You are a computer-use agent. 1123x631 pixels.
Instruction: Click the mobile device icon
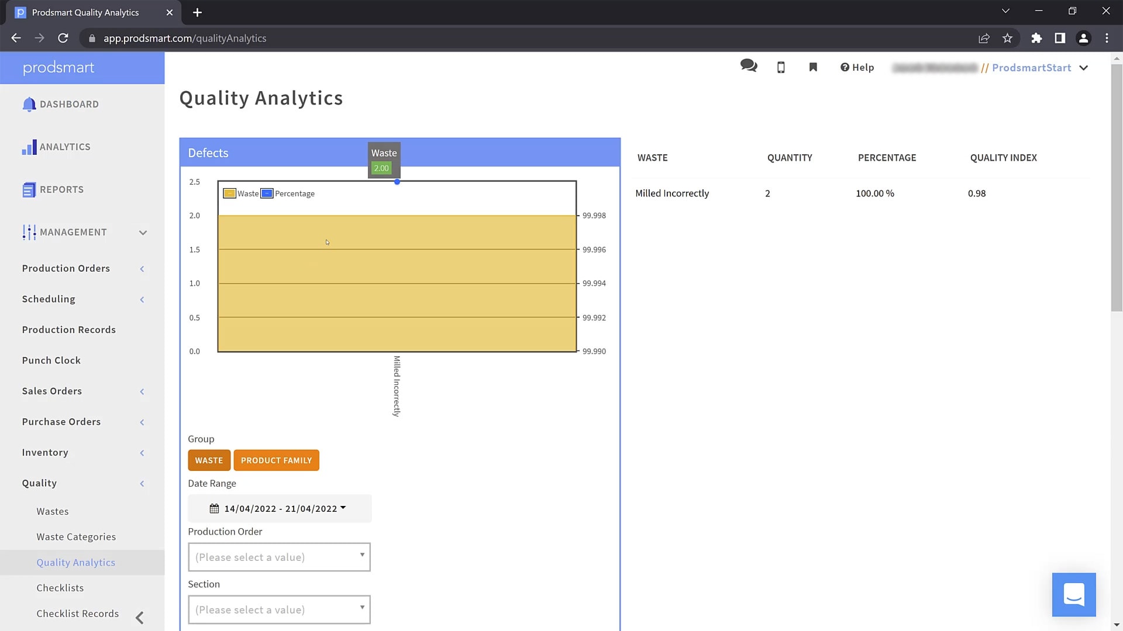(x=781, y=68)
